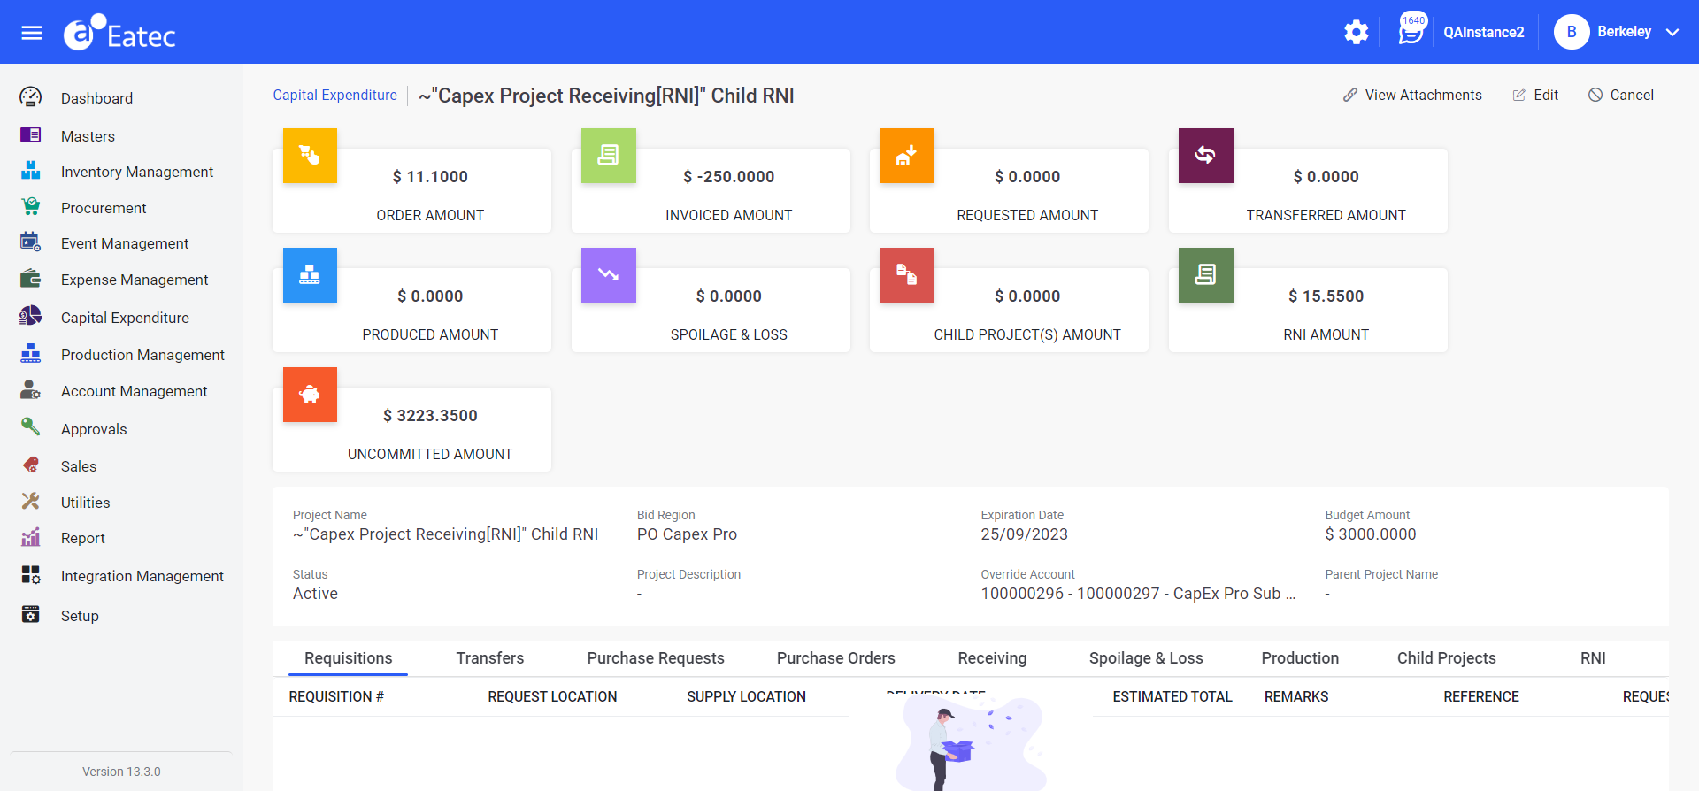Open the hamburger navigation menu
This screenshot has height=791, width=1699.
click(32, 33)
